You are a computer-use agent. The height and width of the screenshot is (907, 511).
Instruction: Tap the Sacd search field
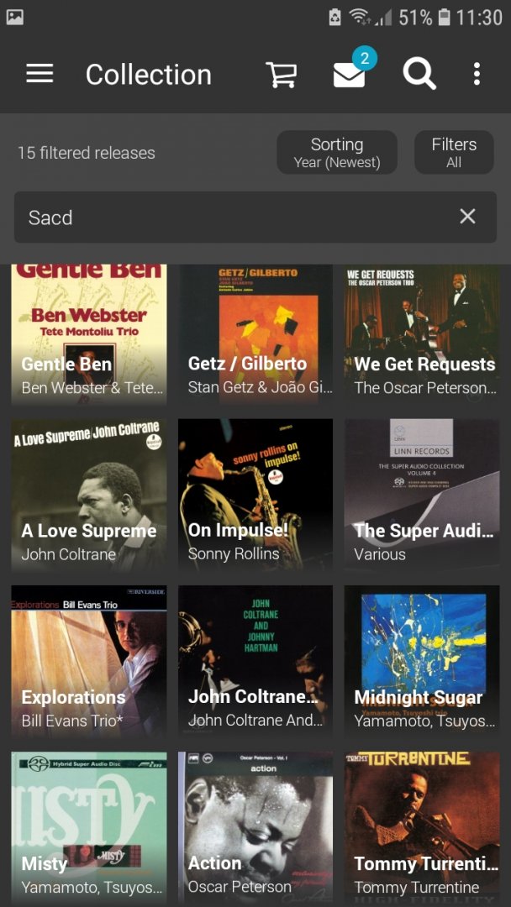(x=235, y=217)
